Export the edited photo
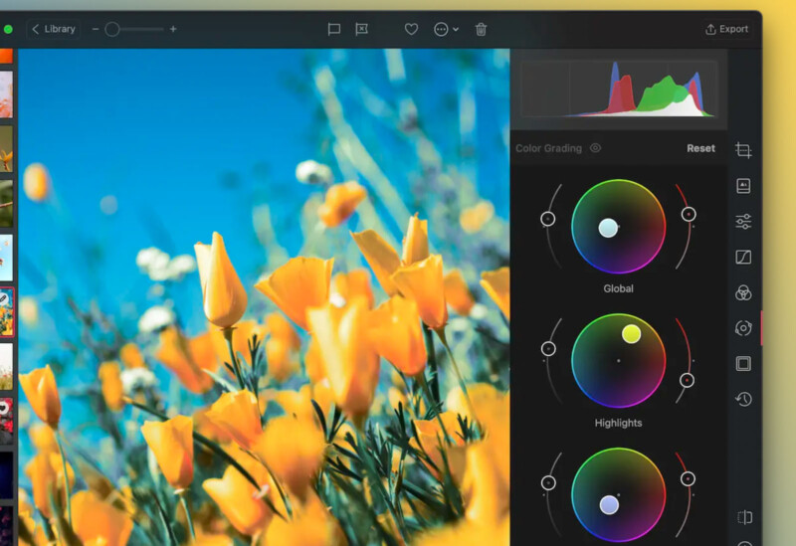 click(x=727, y=29)
